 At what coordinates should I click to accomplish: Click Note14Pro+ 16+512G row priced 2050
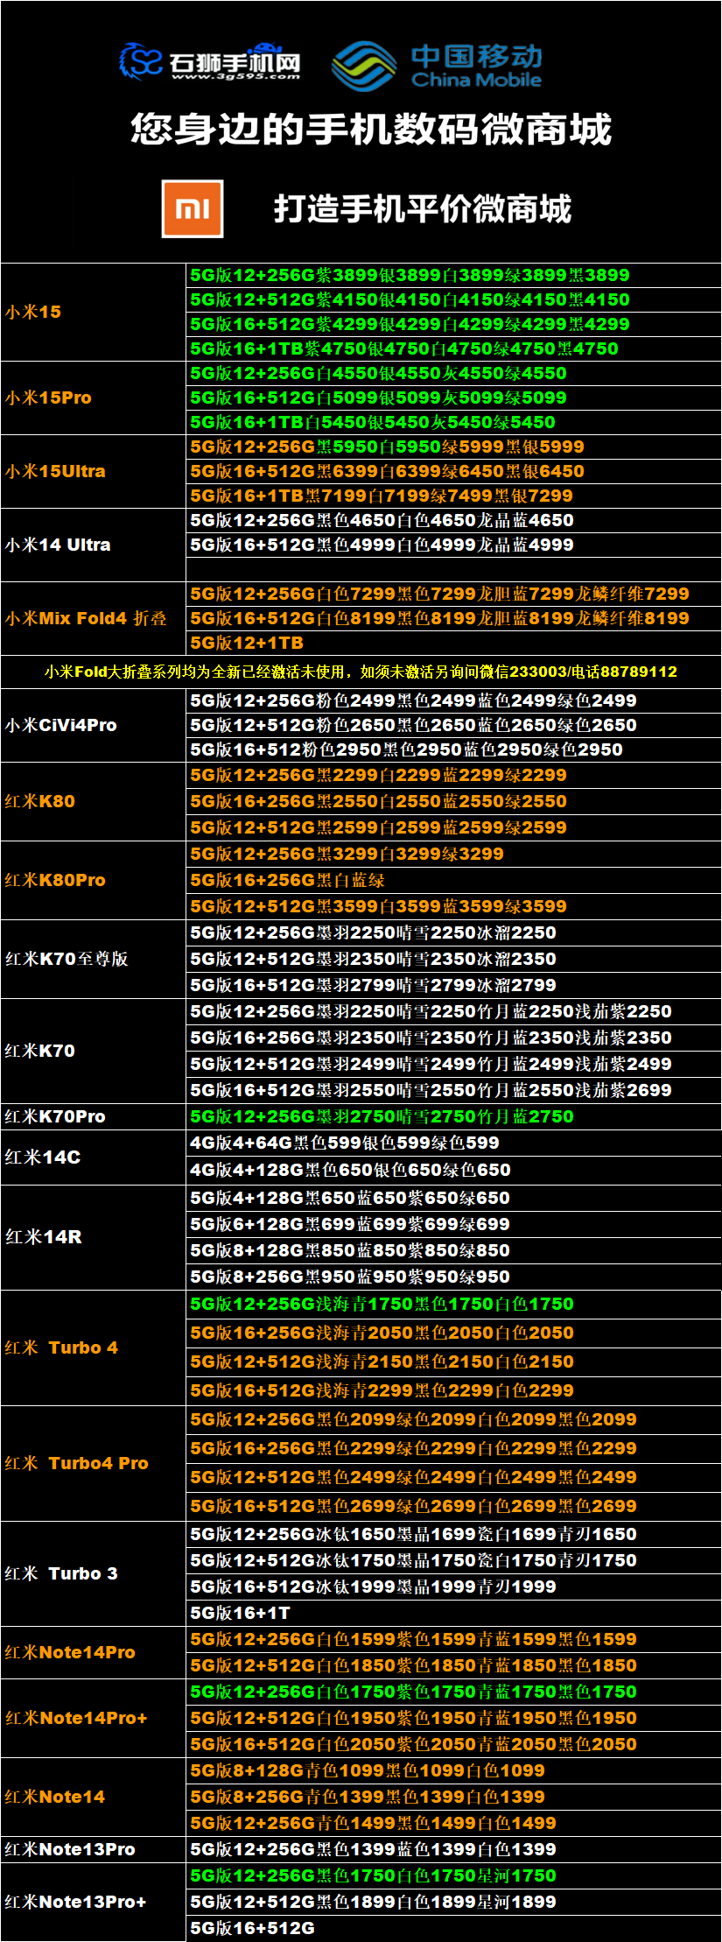(x=453, y=1744)
